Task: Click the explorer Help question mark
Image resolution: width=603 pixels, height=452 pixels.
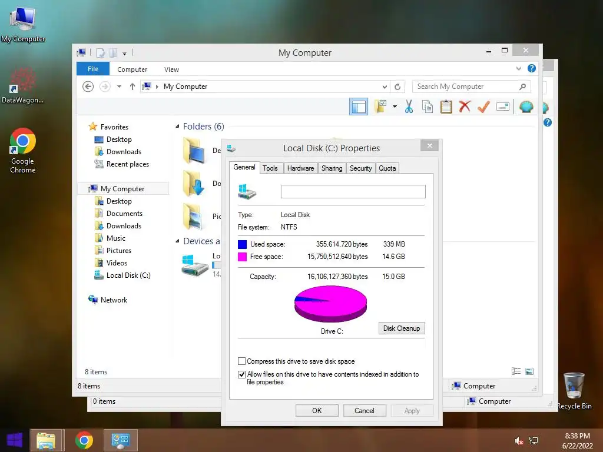Action: [532, 68]
